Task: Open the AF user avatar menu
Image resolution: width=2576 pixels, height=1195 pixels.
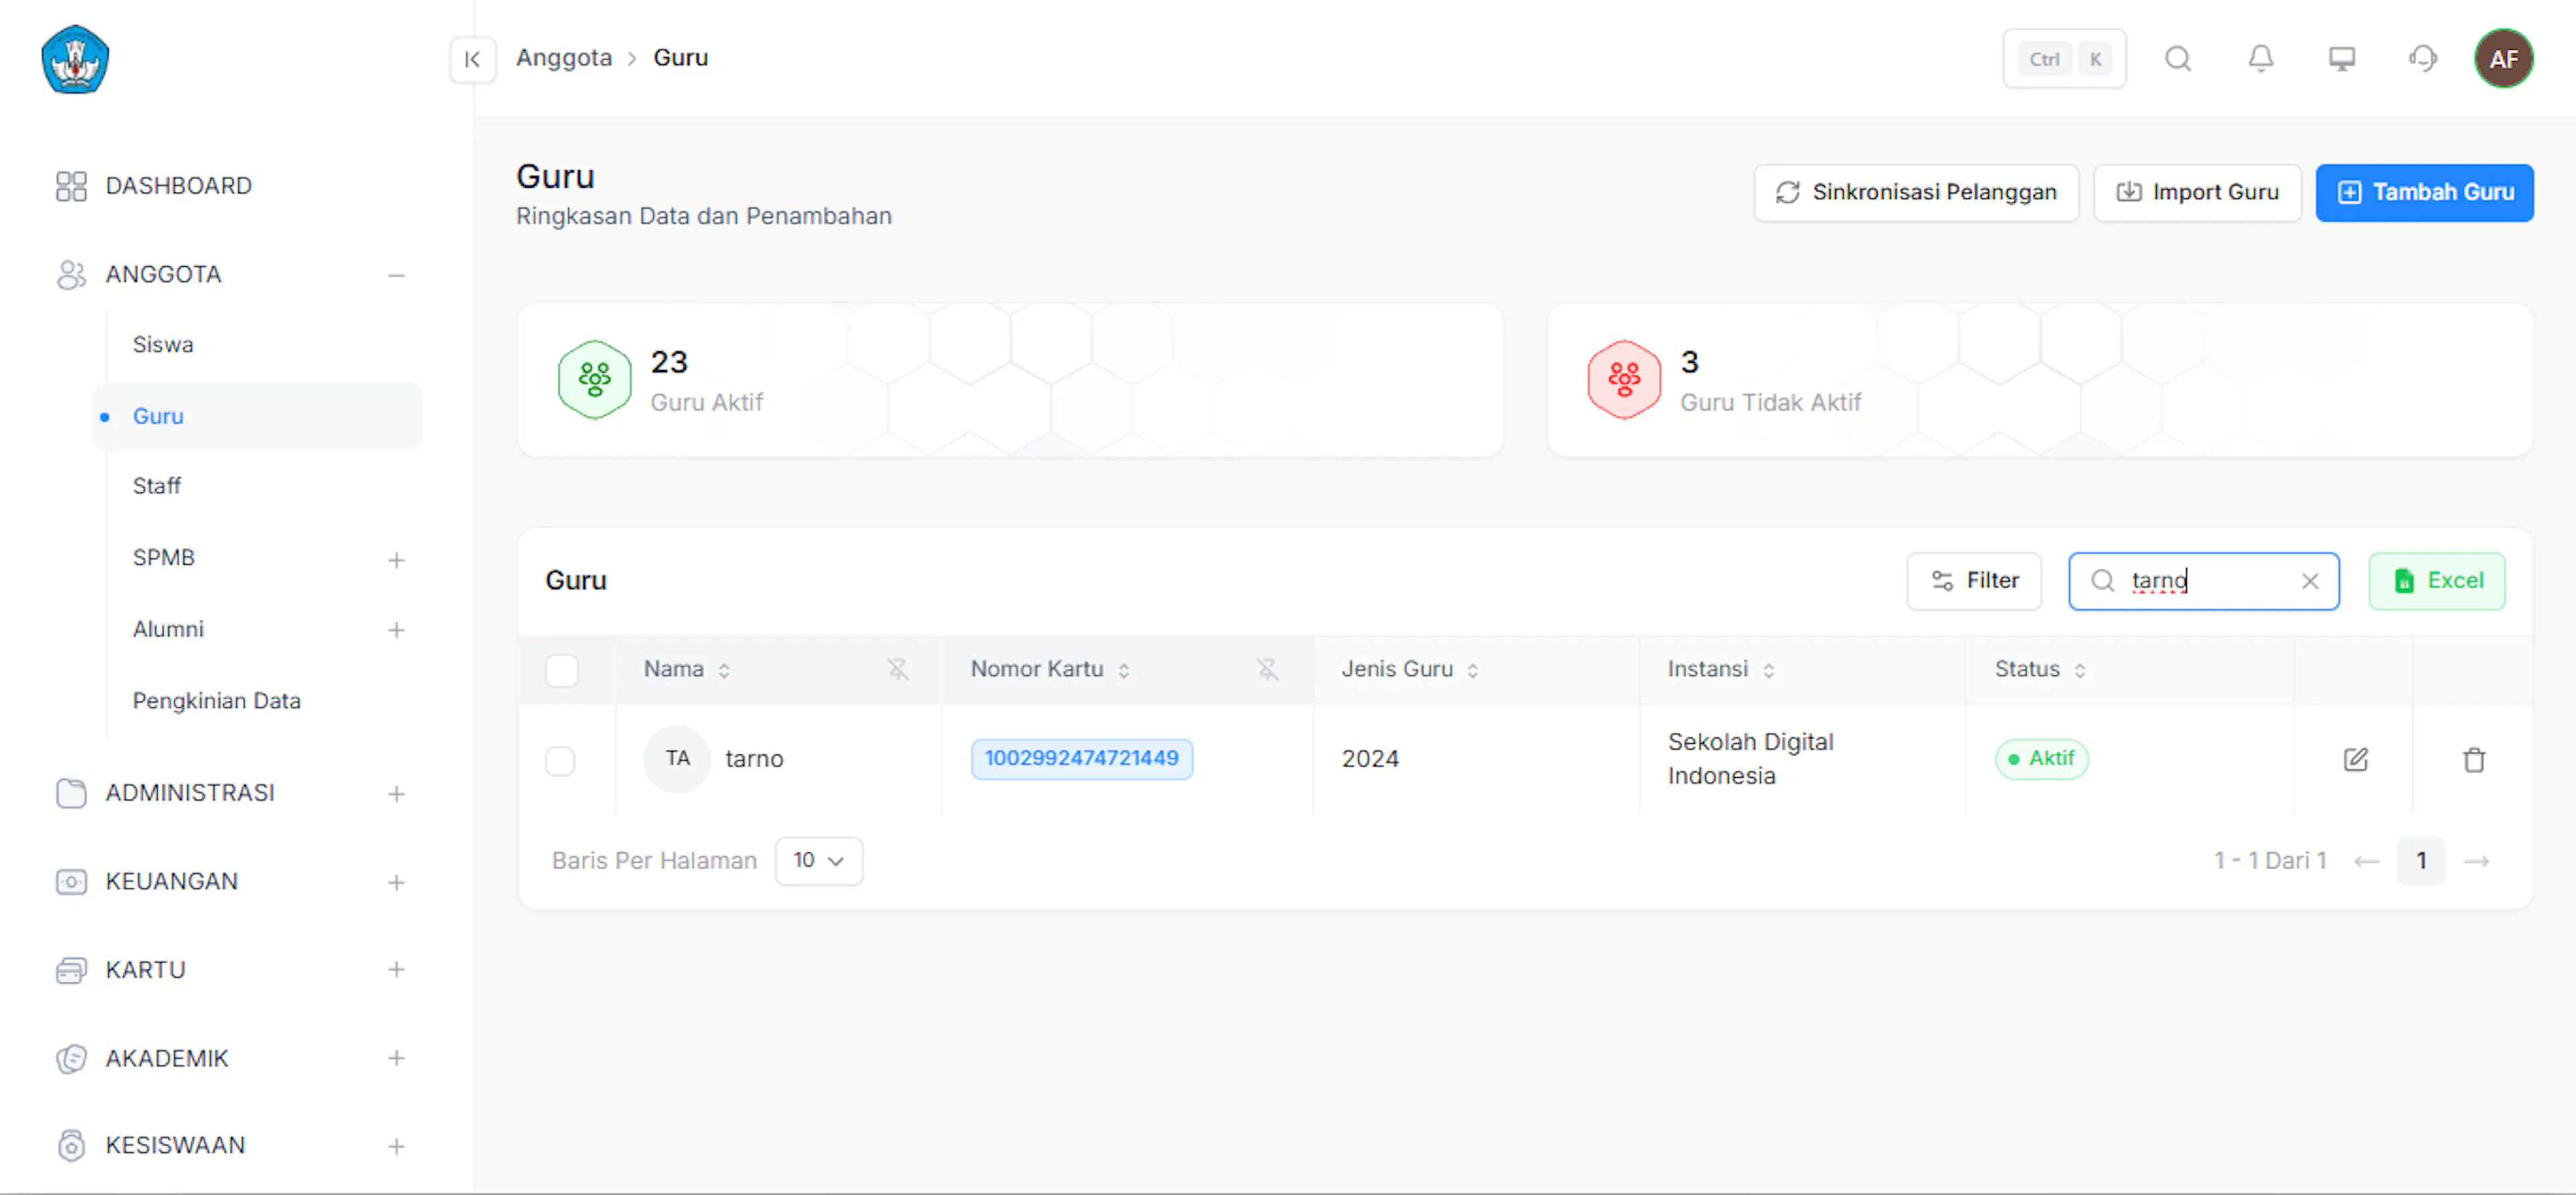Action: tap(2504, 59)
